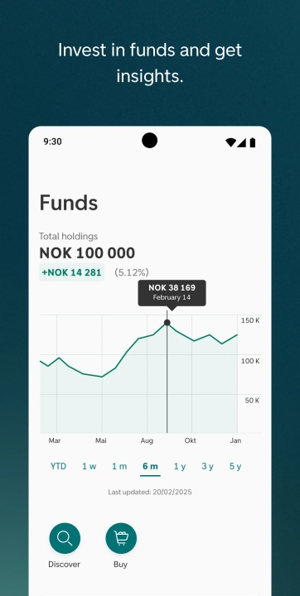Screen dimensions: 300x596
Task: Click the NOK 38 169 chart tooltip
Action: point(172,293)
